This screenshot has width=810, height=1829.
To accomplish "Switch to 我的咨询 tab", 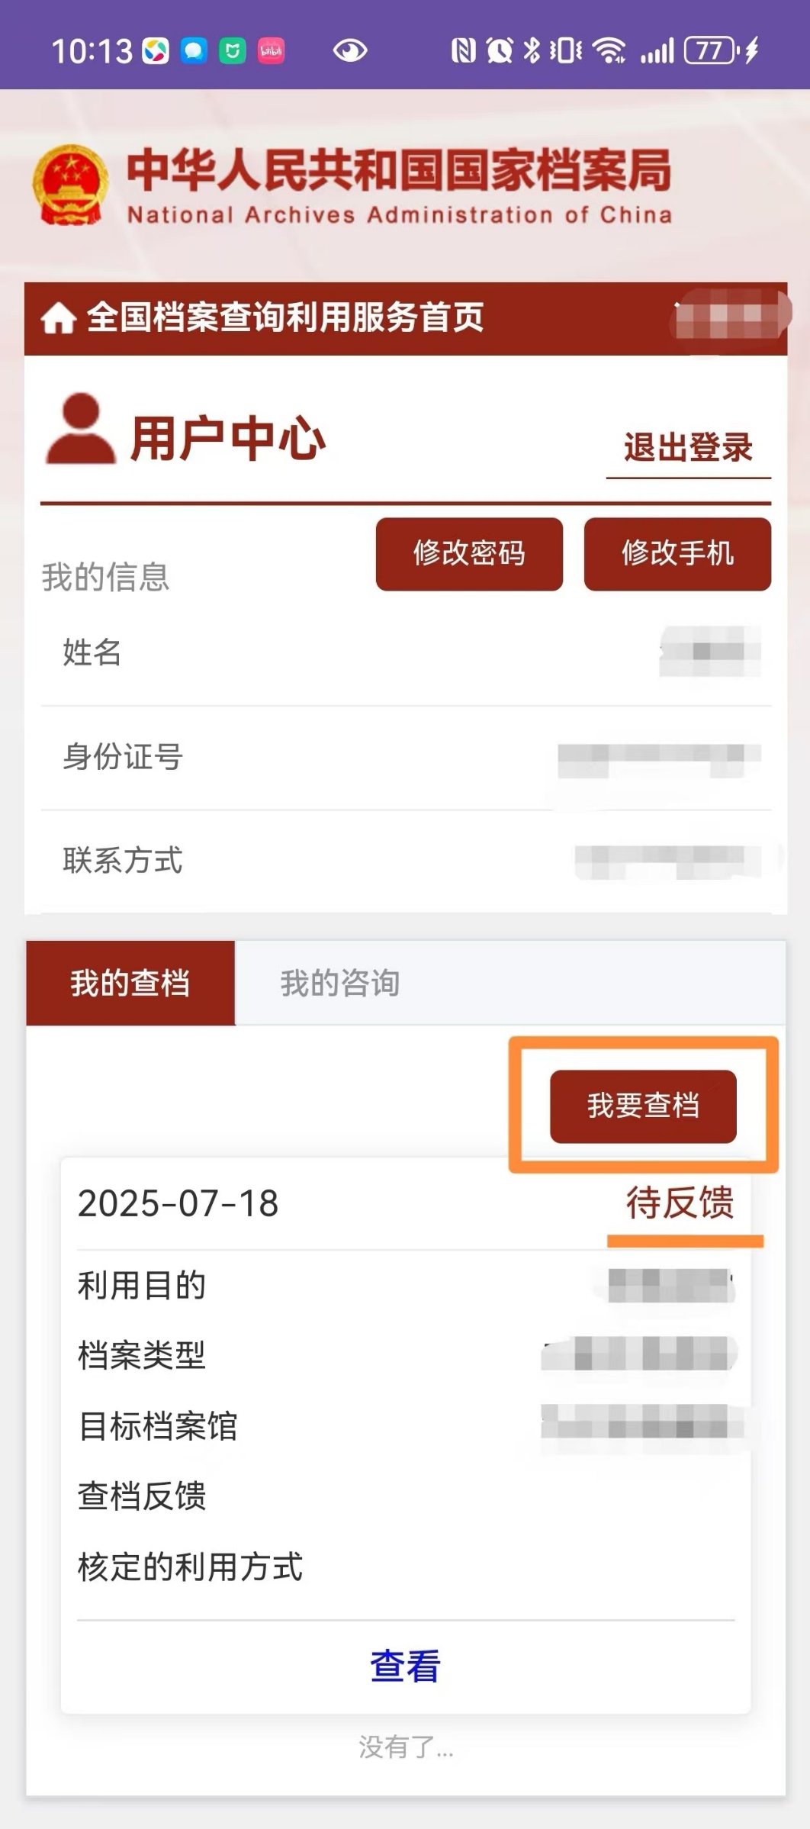I will click(x=340, y=983).
